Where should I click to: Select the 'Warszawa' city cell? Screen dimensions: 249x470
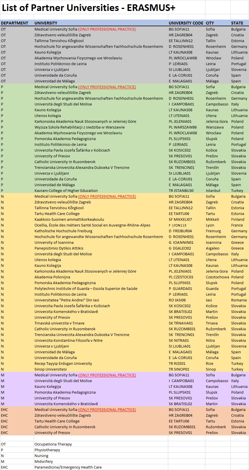click(215, 127)
